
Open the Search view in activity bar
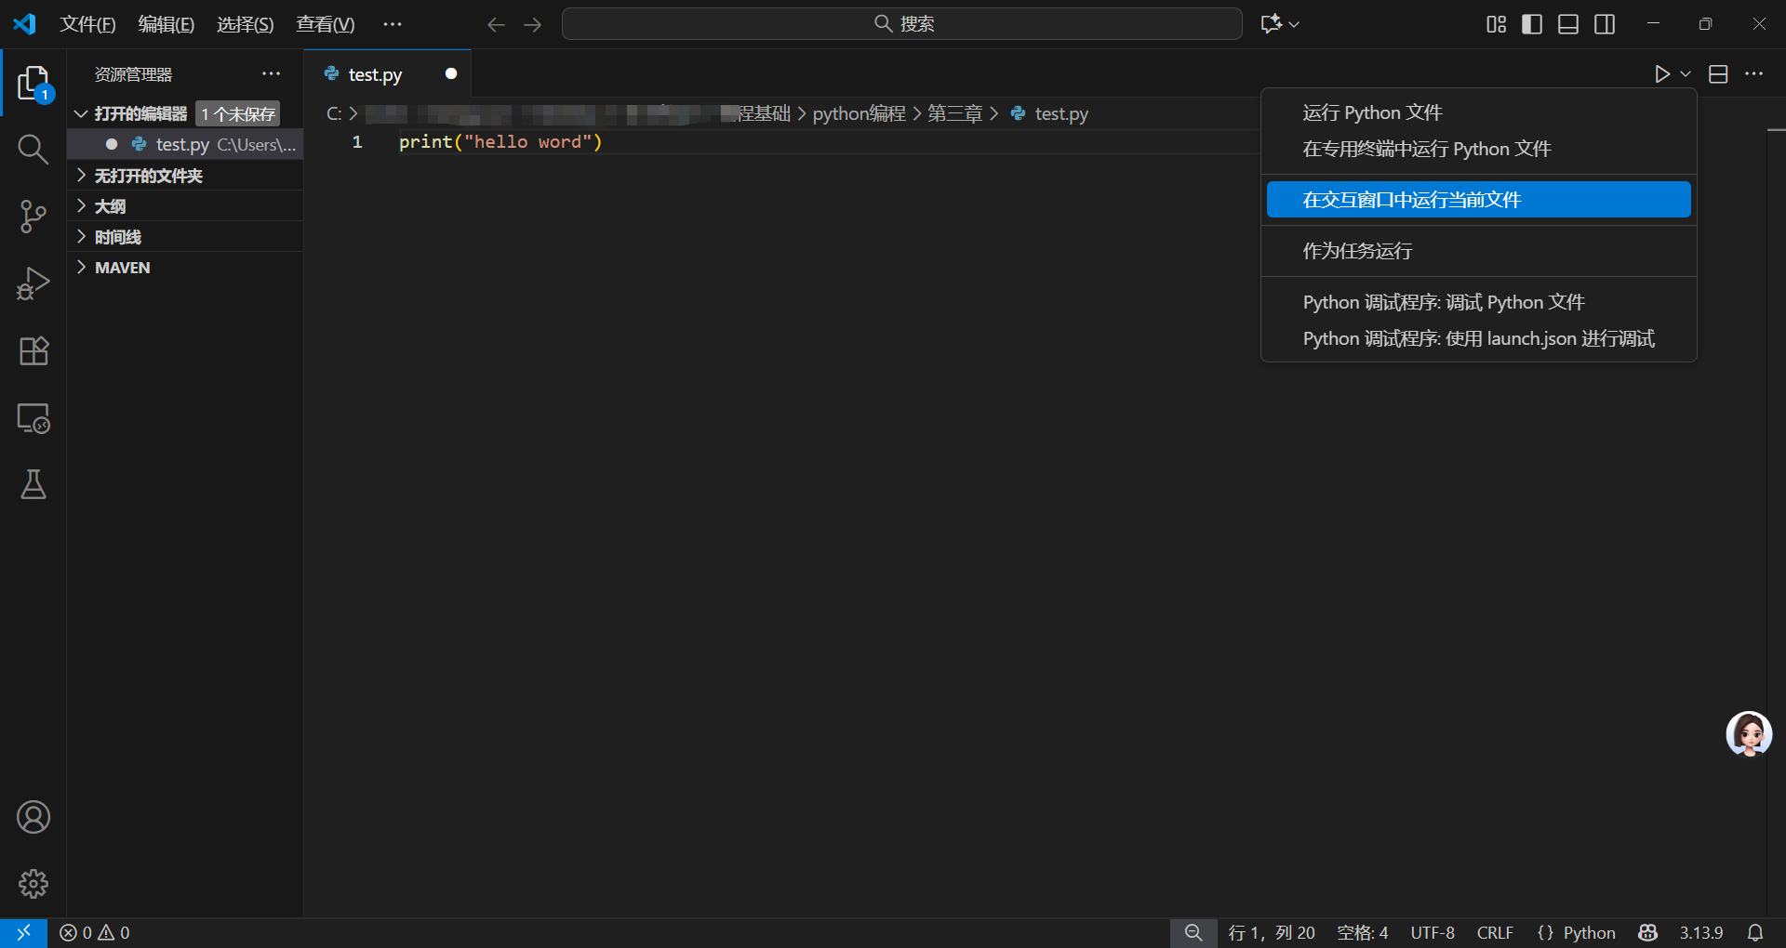33,149
